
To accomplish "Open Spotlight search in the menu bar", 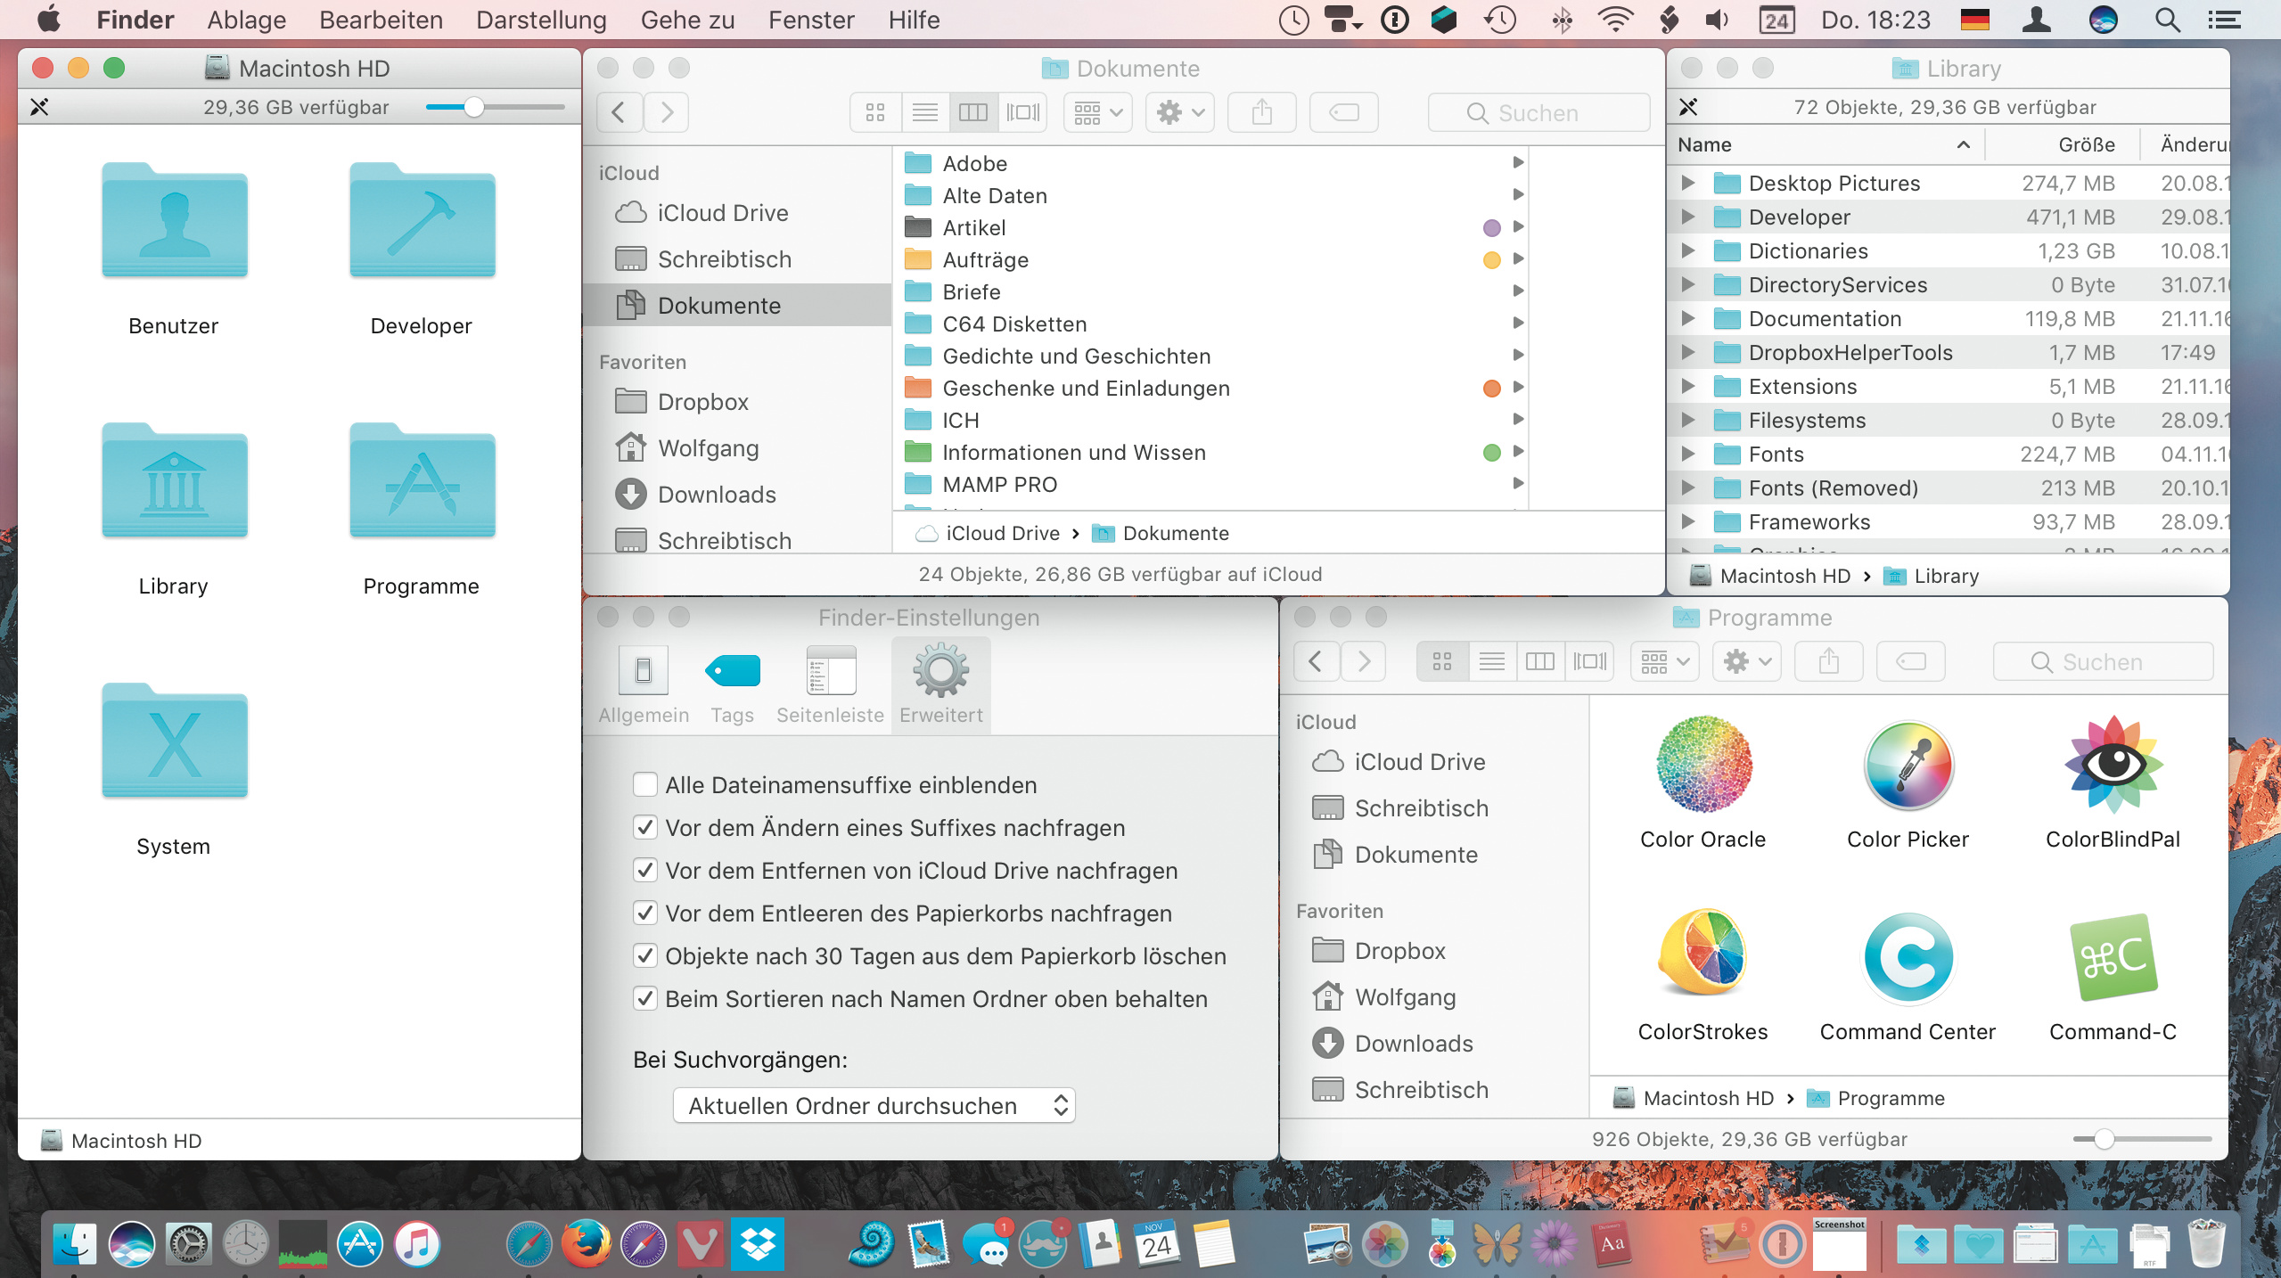I will (x=2168, y=20).
